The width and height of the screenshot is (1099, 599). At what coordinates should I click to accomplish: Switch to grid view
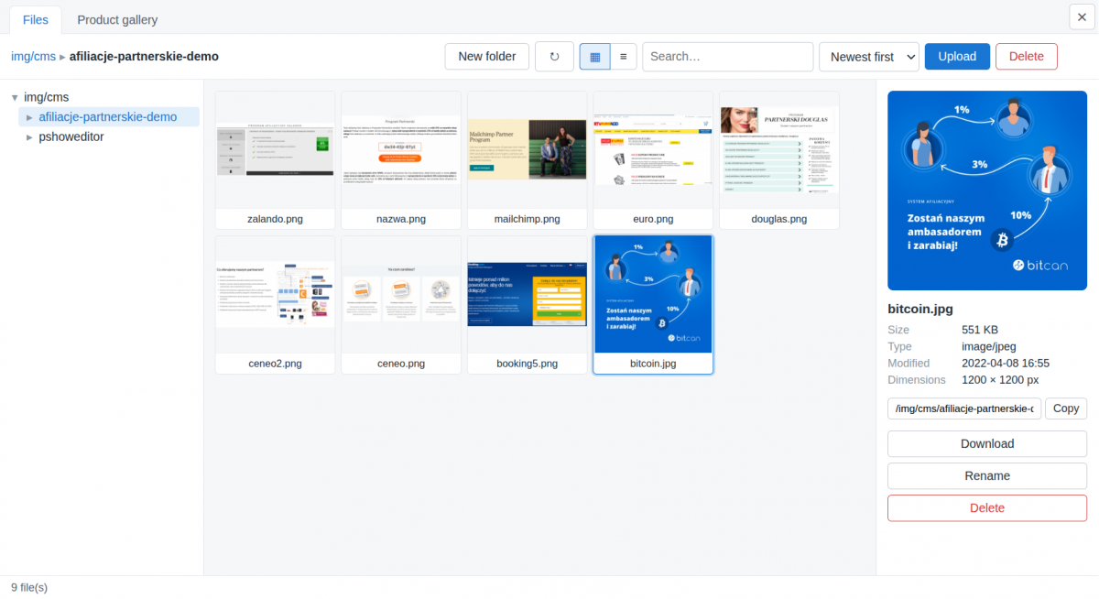click(594, 57)
